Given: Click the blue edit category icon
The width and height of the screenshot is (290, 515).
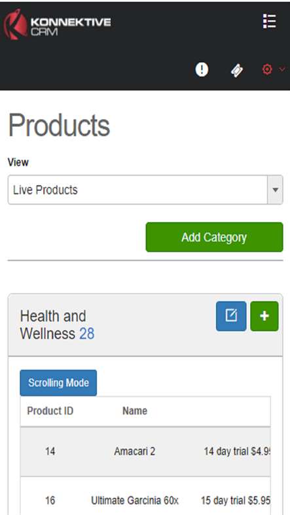Looking at the screenshot, I should [231, 316].
